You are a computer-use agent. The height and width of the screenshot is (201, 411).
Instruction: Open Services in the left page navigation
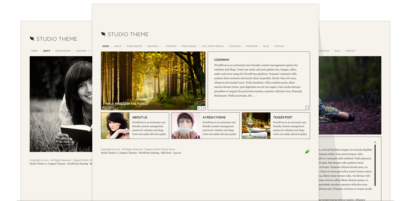pyautogui.click(x=81, y=51)
